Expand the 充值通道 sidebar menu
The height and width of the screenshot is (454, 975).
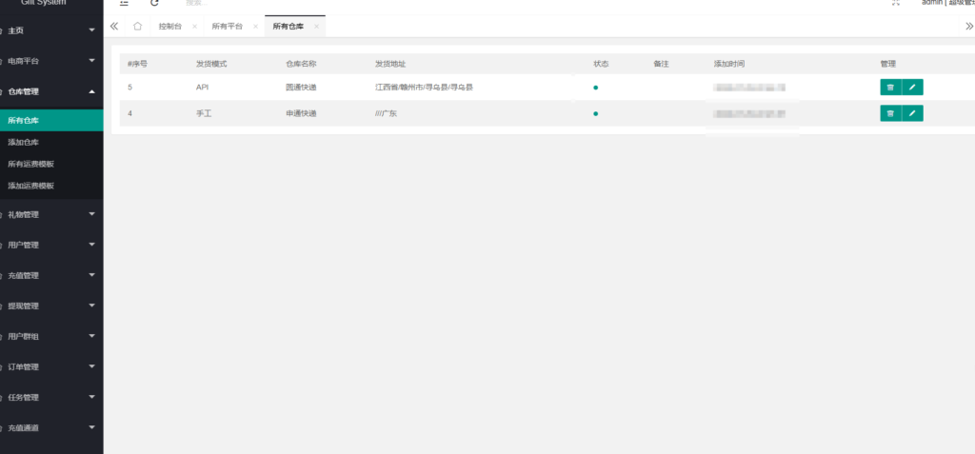51,428
